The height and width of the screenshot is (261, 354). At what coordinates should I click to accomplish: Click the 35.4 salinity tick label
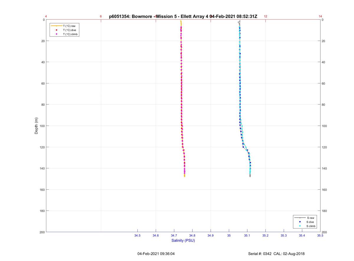point(302,235)
